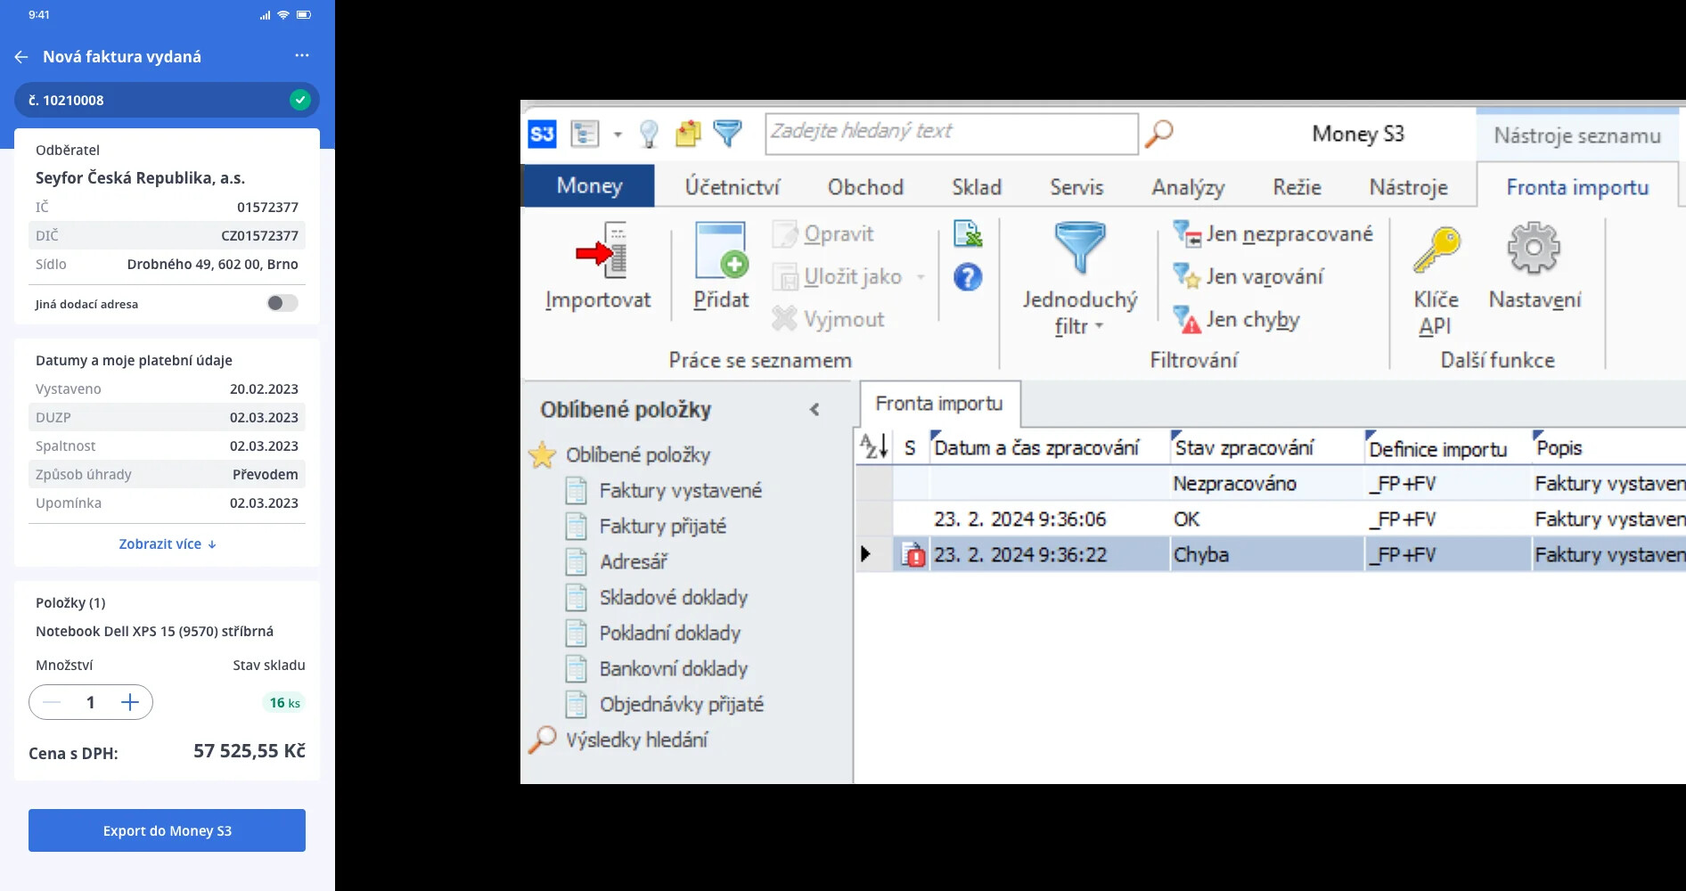Open the Obchod ribbon tab

coord(865,187)
